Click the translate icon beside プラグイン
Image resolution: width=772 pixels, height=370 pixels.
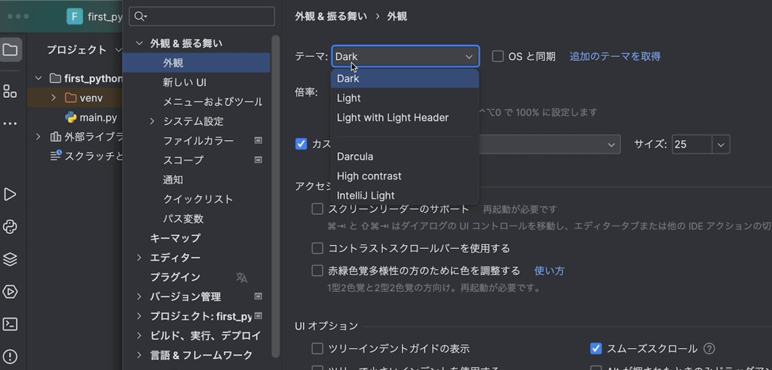(x=241, y=277)
